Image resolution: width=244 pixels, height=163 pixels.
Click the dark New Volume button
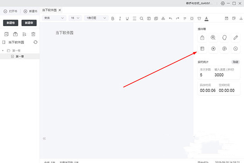pos(10,23)
